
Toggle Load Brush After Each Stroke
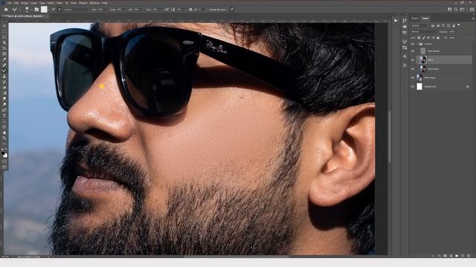(x=54, y=10)
